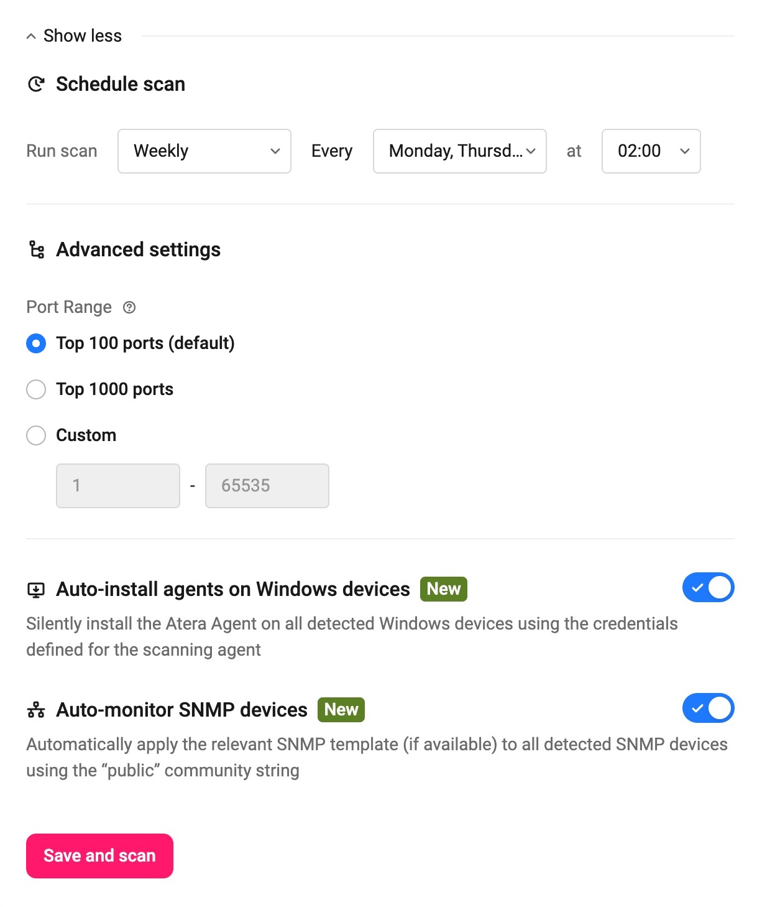The image size is (757, 907).
Task: Click the New badge beside Auto-monitor SNMP
Action: (x=341, y=710)
